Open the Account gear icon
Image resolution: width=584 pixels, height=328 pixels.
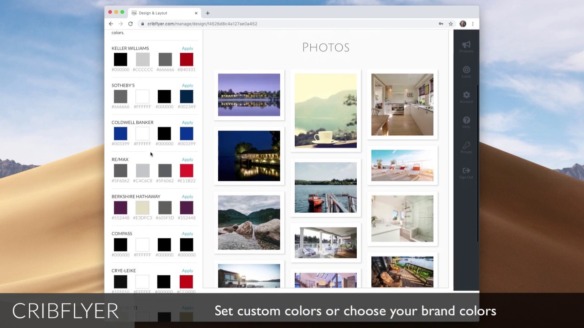click(x=466, y=95)
